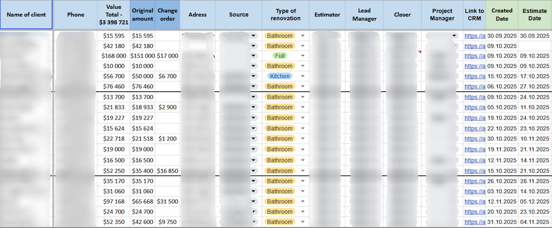Select the blue Kitchen renovation chip
This screenshot has width=552, height=228.
tap(280, 77)
